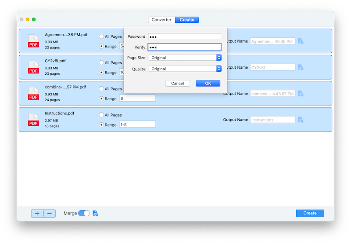Click the 18 pages label
The width and height of the screenshot is (351, 244).
pos(52,126)
